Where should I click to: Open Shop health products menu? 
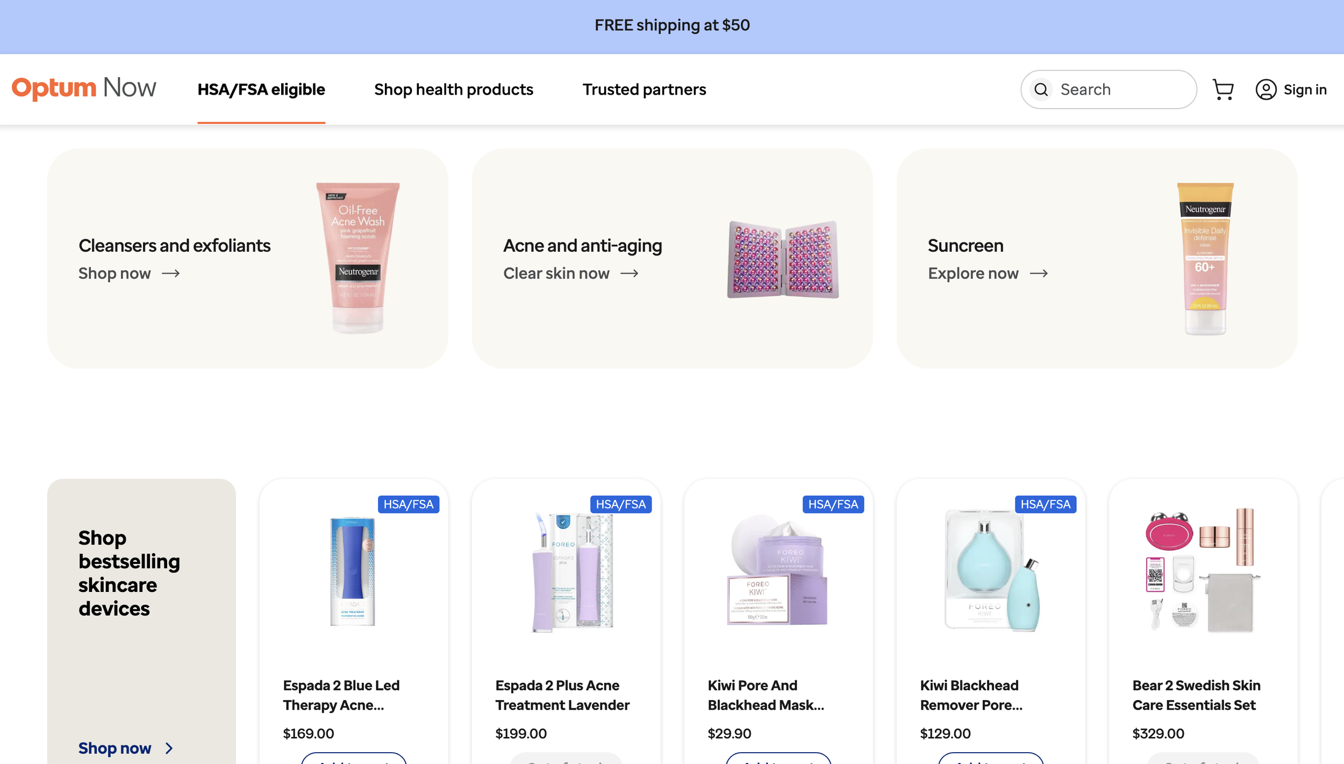(454, 89)
